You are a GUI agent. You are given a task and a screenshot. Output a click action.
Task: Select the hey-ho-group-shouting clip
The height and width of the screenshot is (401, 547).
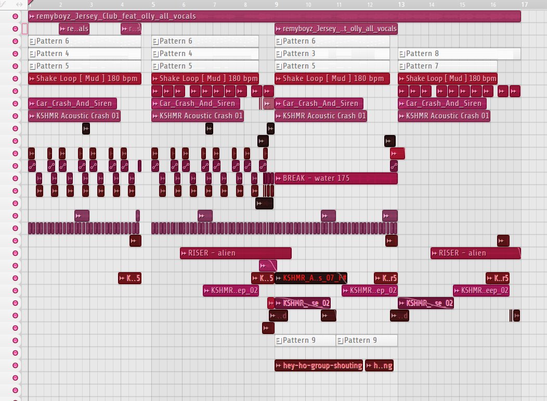319,366
